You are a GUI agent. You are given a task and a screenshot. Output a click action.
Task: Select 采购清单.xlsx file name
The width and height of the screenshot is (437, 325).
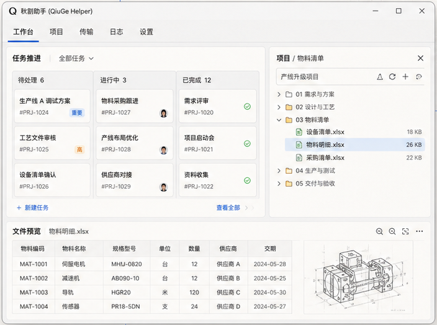click(x=325, y=158)
